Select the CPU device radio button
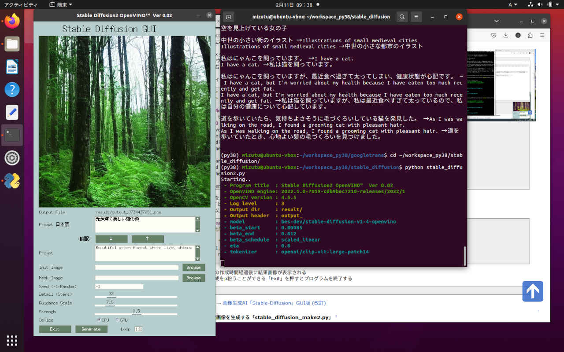Viewport: 564px width, 352px height. (x=99, y=320)
